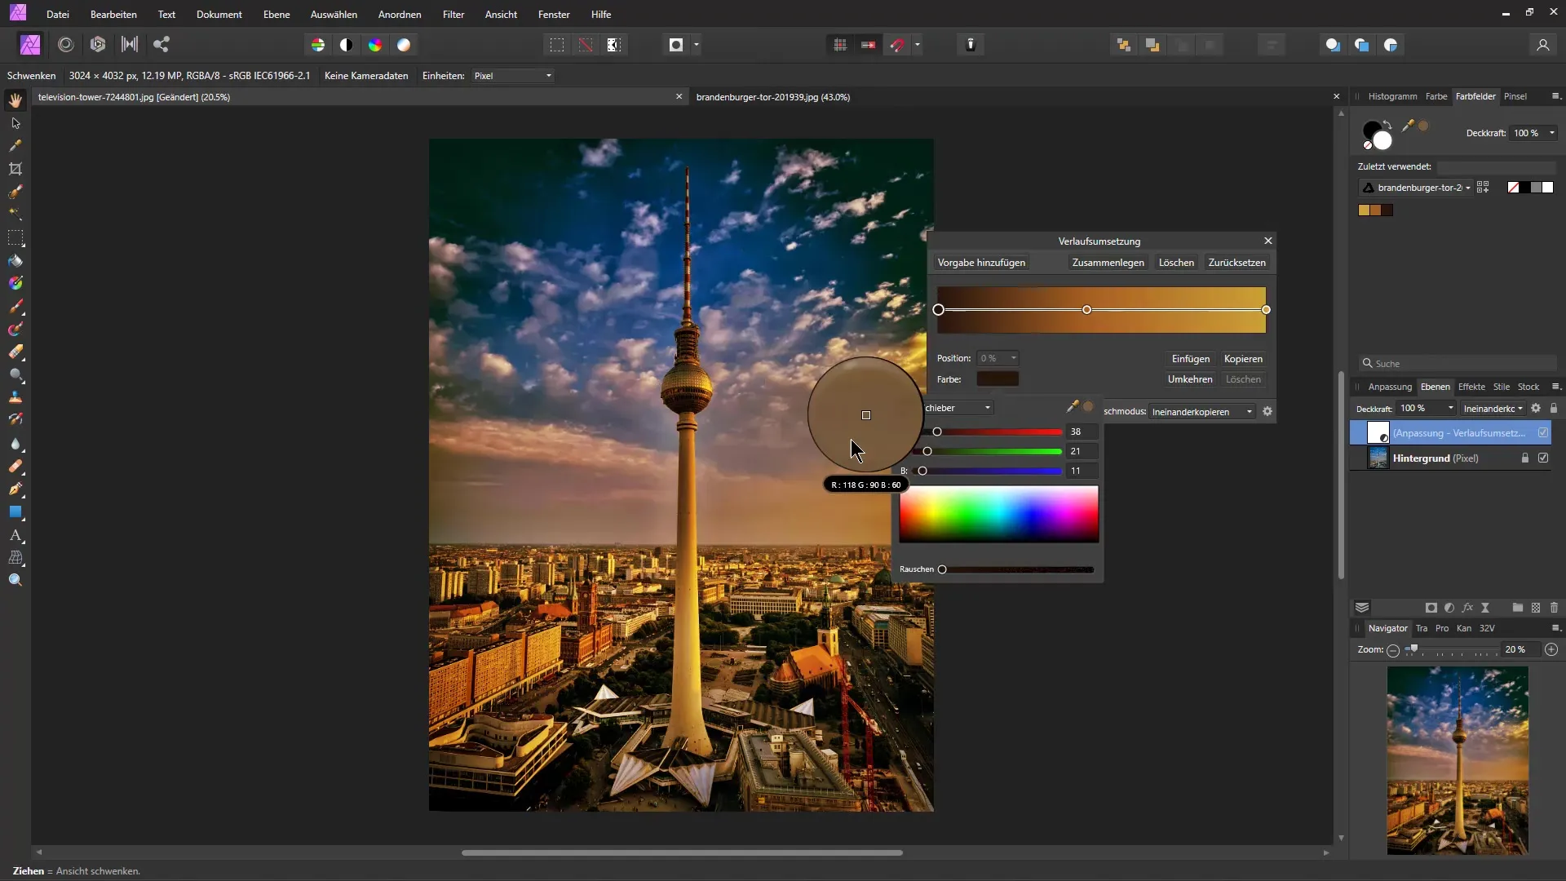This screenshot has width=1566, height=881.
Task: Click Umkehren button
Action: pos(1190,379)
